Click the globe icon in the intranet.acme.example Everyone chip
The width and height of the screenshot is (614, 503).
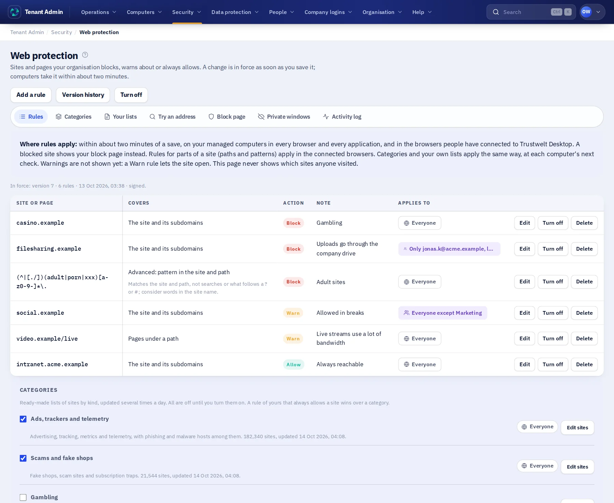point(407,364)
